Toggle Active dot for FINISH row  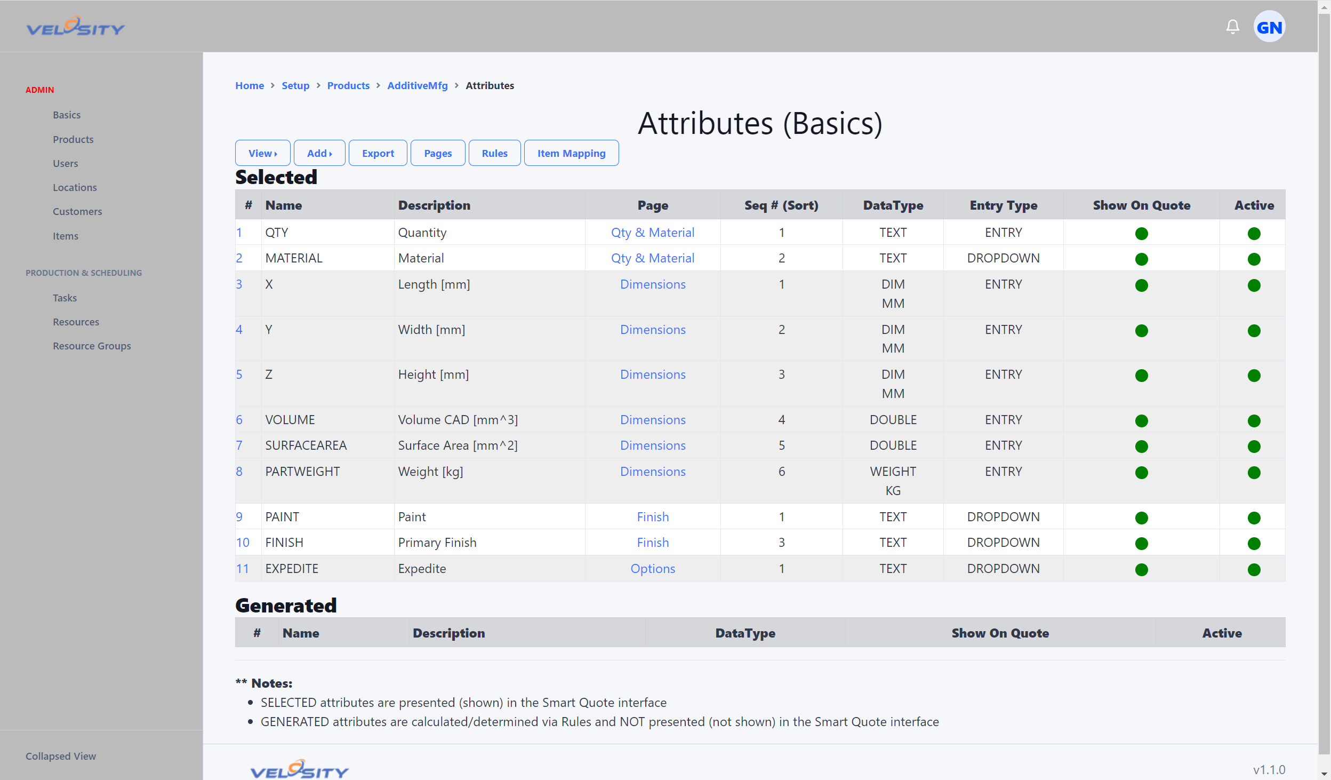pos(1254,544)
